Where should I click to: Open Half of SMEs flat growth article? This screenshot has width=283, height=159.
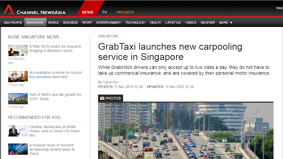55,97
